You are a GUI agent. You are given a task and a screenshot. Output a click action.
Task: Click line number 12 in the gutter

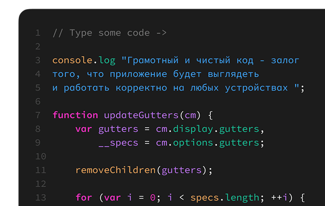41,184
